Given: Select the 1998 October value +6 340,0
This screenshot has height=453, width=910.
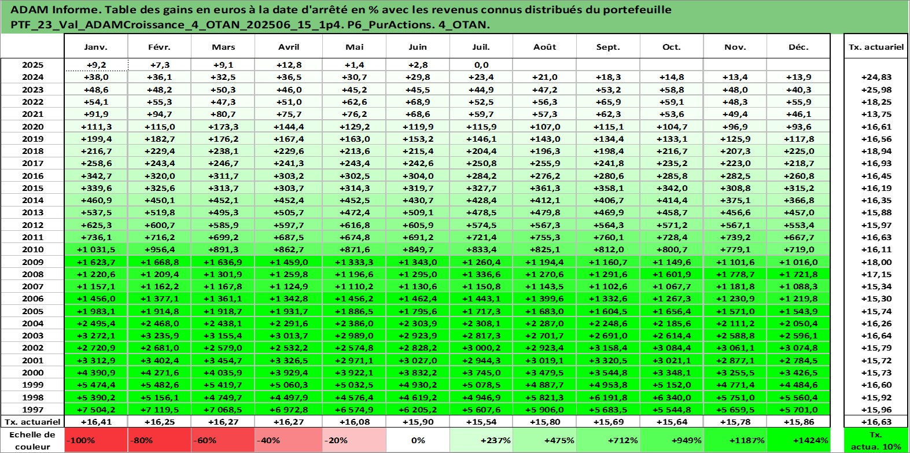Looking at the screenshot, I should click(x=672, y=397).
